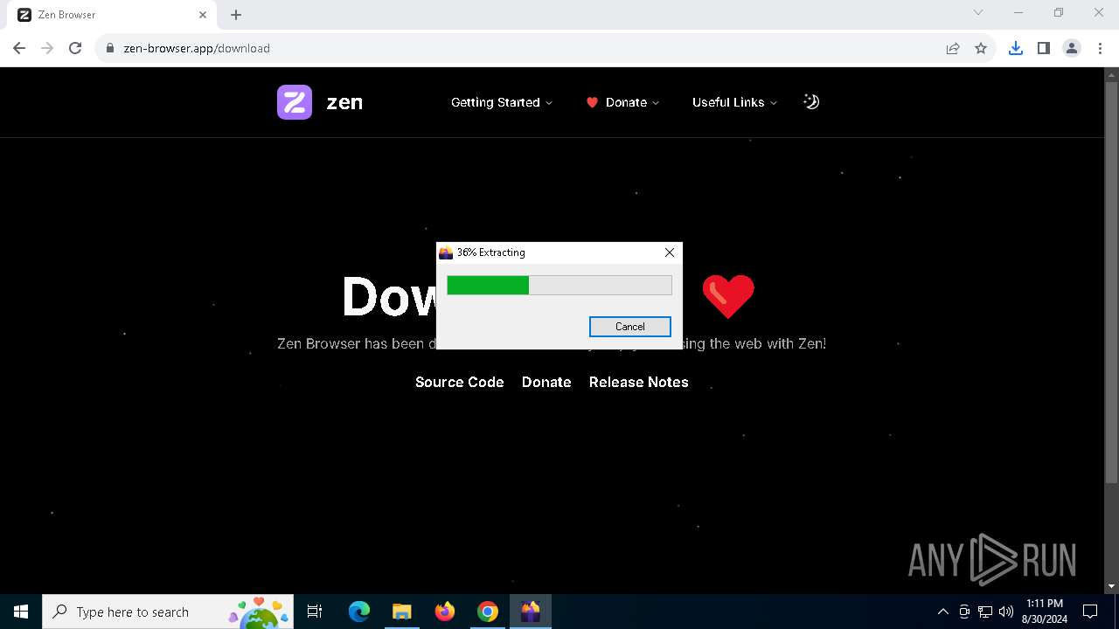Open the browser downloads icon
Screen dimensions: 1119x629
pyautogui.click(x=1016, y=48)
